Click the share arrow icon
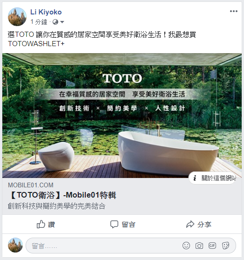Image resolution: width=244 pixels, height=260 pixels. coord(190,224)
